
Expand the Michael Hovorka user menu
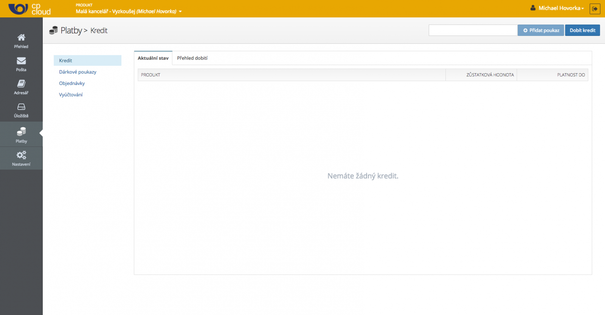[x=557, y=8]
